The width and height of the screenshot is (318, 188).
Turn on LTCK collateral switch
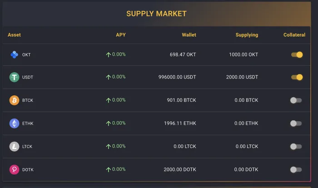[296, 146]
